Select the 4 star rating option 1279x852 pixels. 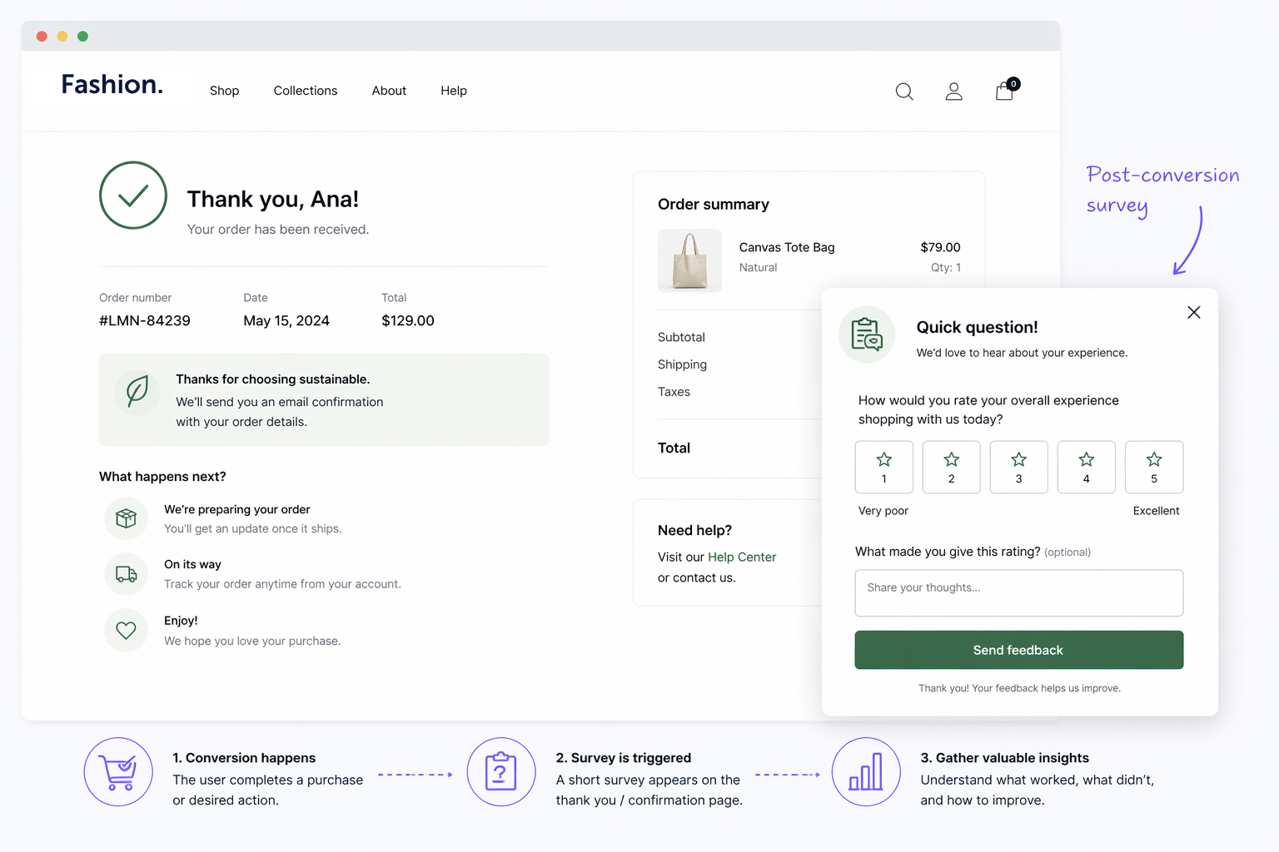coord(1086,467)
